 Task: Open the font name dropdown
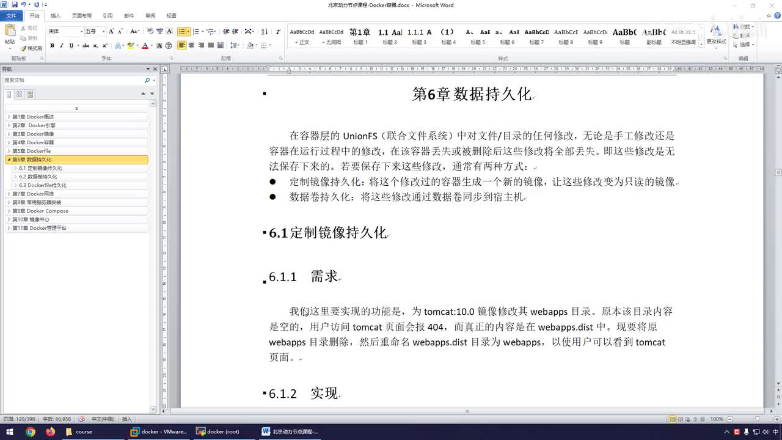coord(81,31)
